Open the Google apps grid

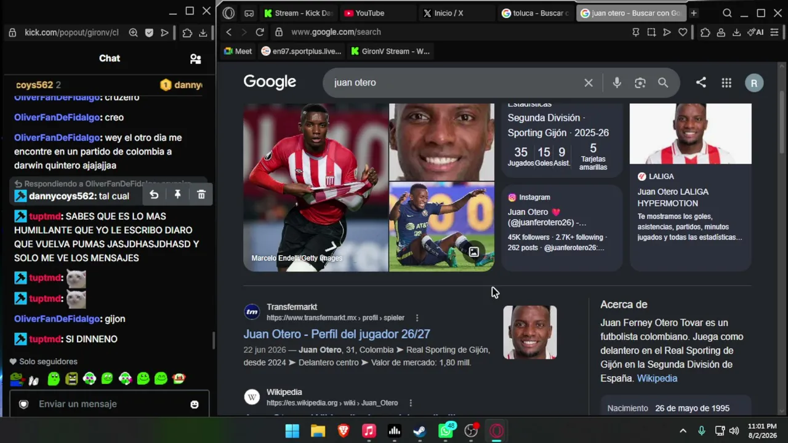pyautogui.click(x=726, y=82)
